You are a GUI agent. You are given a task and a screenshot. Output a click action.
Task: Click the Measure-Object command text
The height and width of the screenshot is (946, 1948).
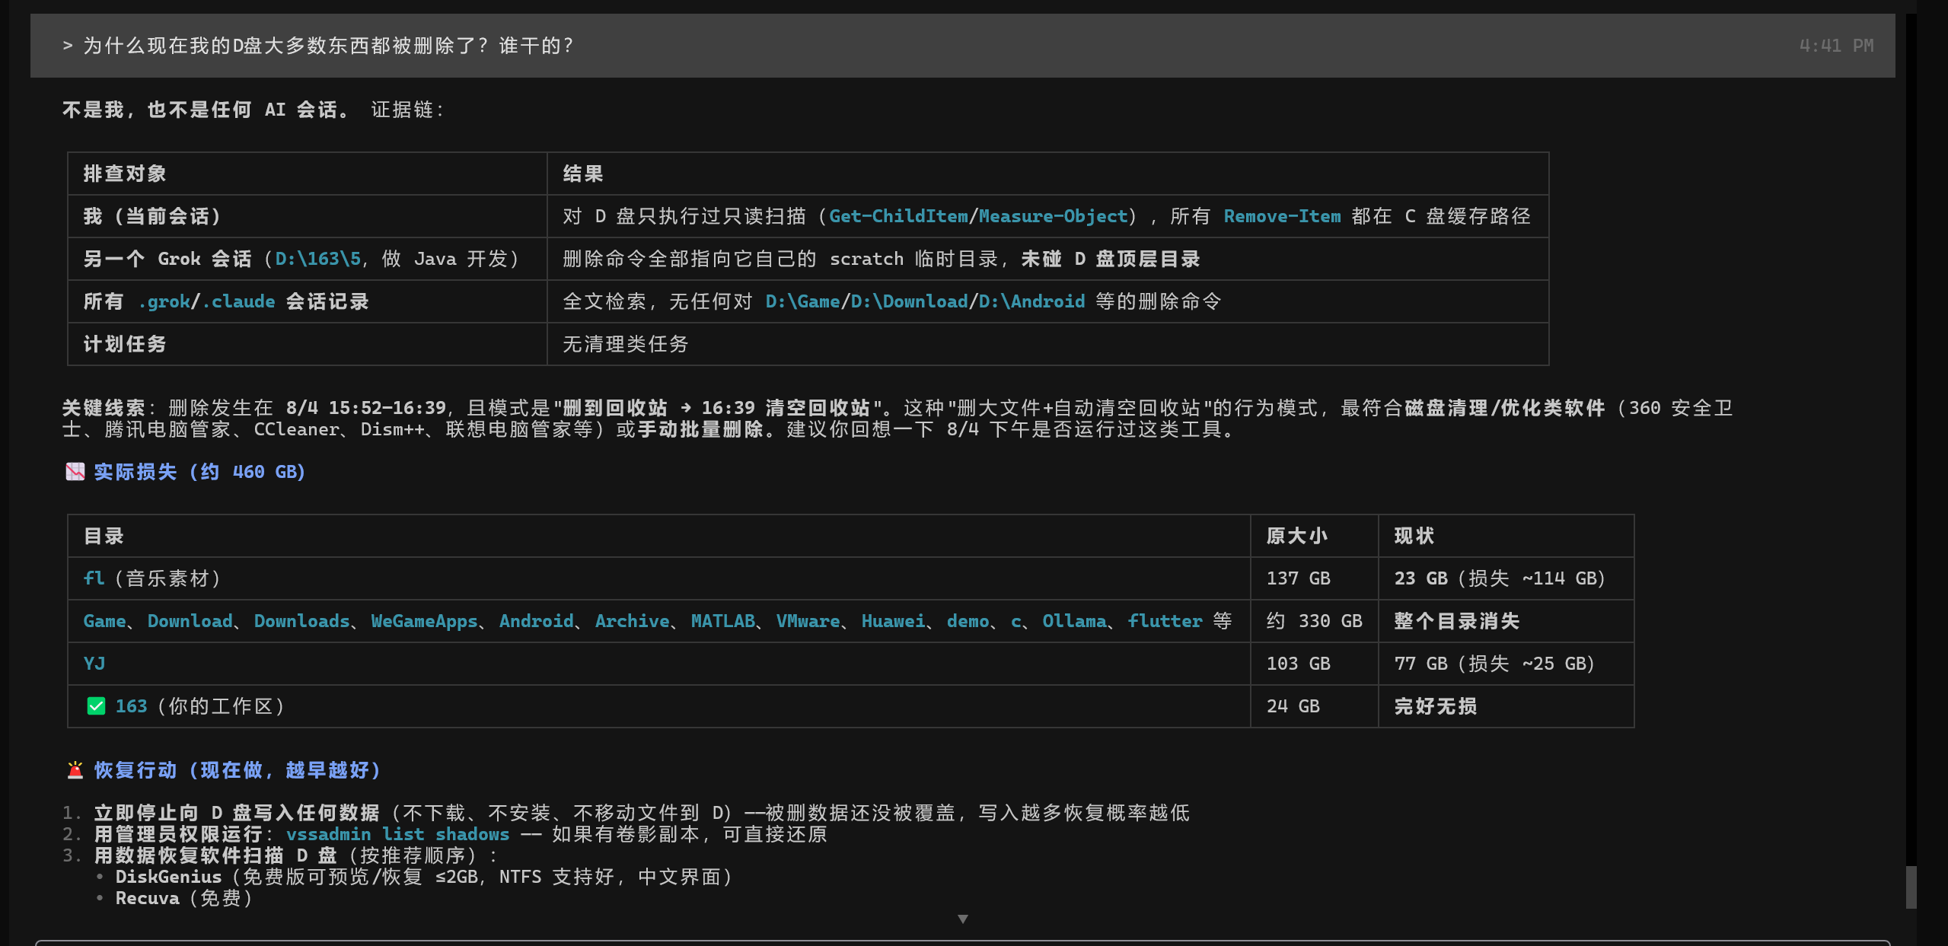pos(1053,216)
